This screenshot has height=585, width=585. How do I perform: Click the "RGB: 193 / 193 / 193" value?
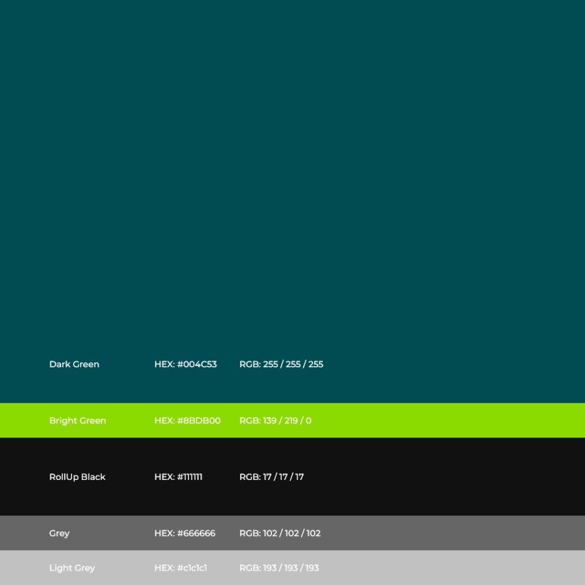[279, 568]
